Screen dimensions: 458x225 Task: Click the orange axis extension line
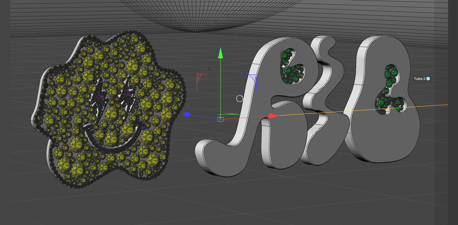coord(373,110)
